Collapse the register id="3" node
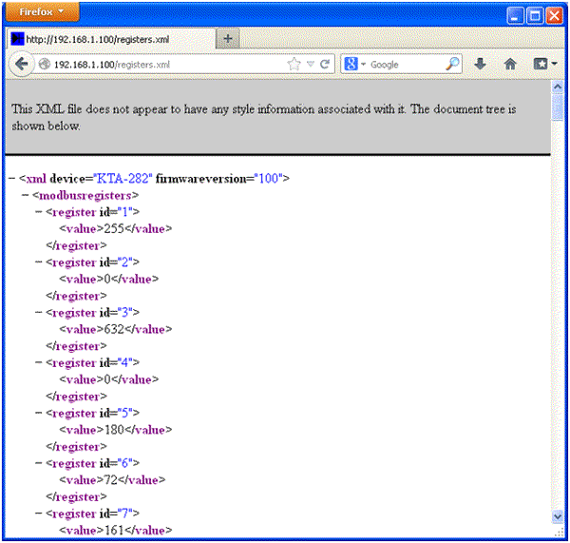Viewport: 570px width, 543px height. (39, 312)
